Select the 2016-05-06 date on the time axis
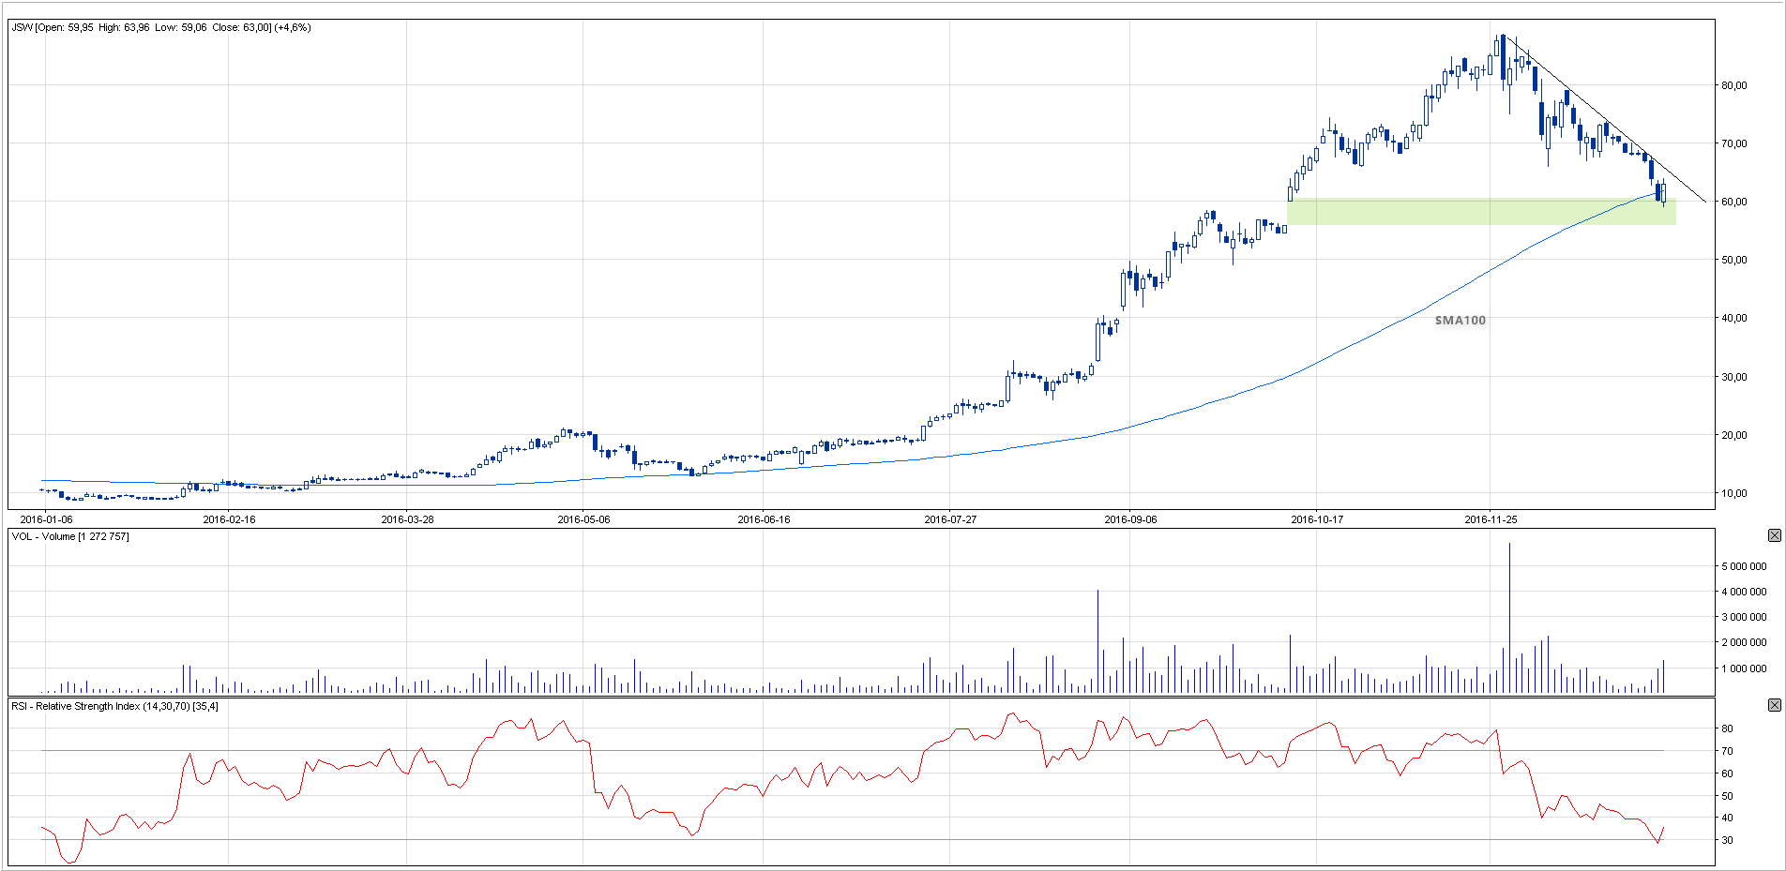 pyautogui.click(x=583, y=519)
